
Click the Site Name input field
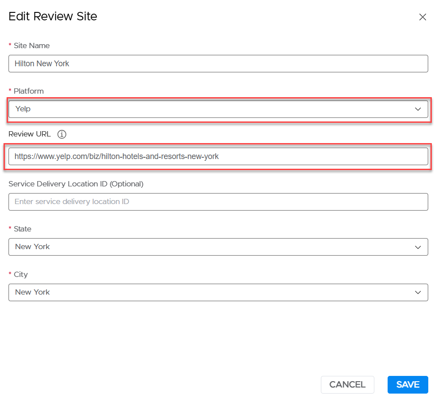(218, 64)
